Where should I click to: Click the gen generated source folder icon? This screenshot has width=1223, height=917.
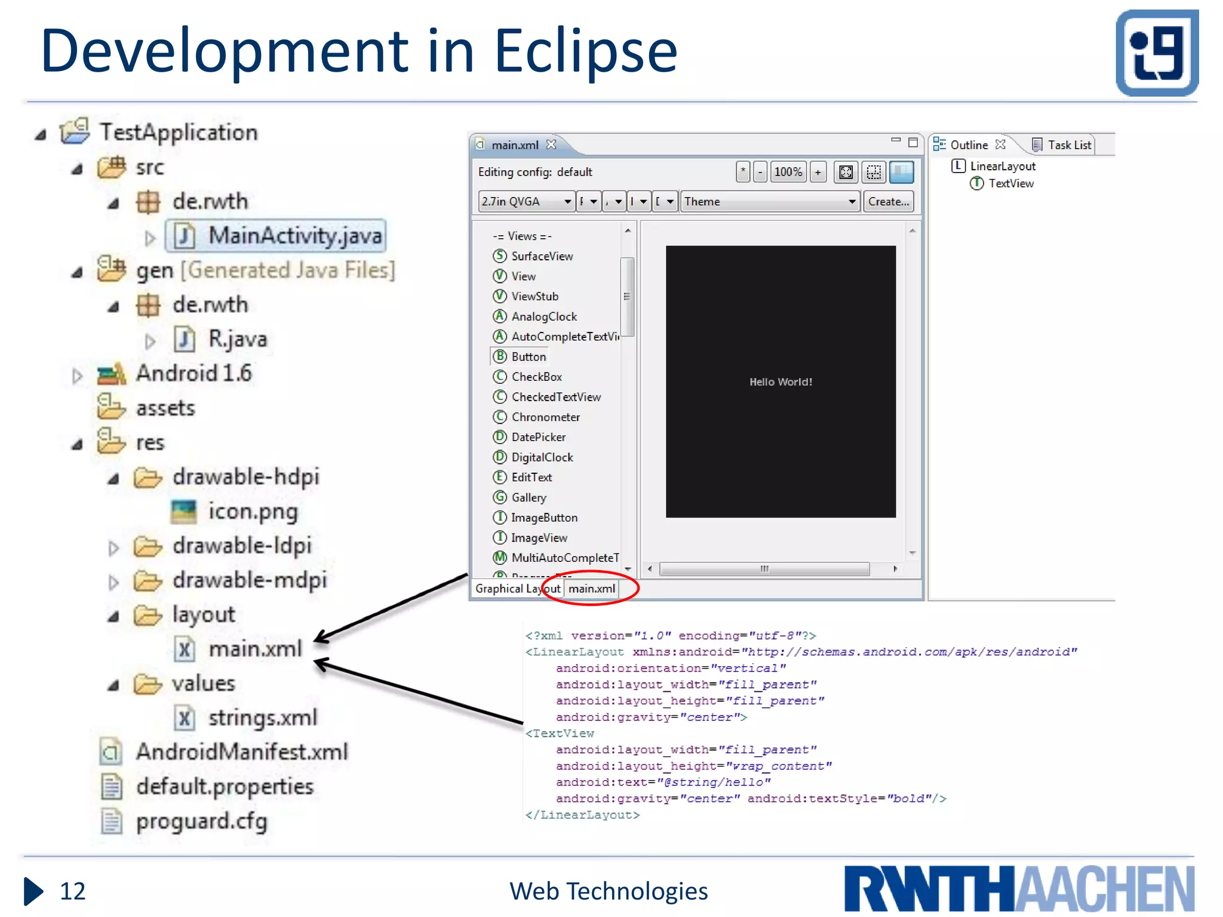coord(111,269)
